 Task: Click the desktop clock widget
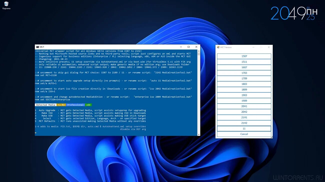click(294, 13)
